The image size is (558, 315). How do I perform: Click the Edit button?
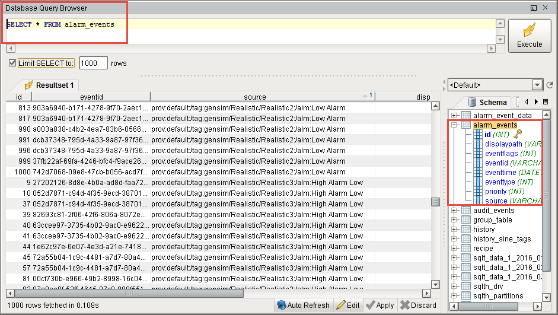[x=348, y=306]
